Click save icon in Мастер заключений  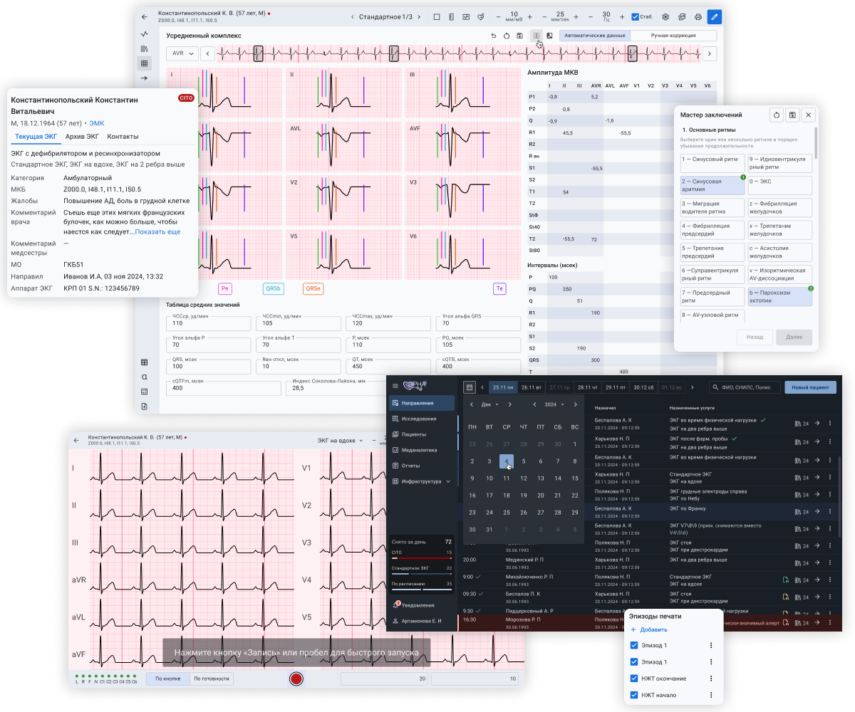(x=792, y=115)
